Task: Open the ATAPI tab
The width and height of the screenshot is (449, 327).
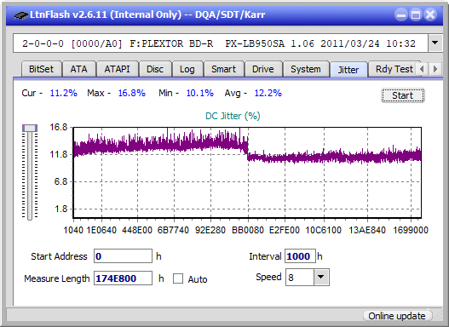Action: pyautogui.click(x=117, y=69)
